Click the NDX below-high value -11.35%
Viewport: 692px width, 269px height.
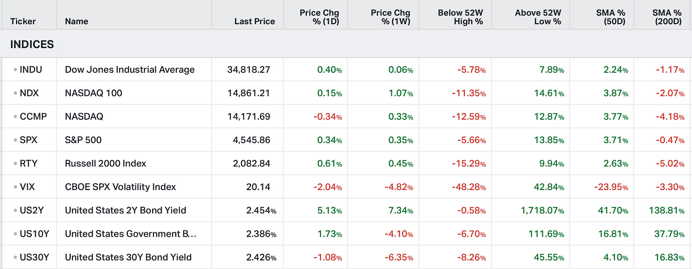[x=468, y=93]
